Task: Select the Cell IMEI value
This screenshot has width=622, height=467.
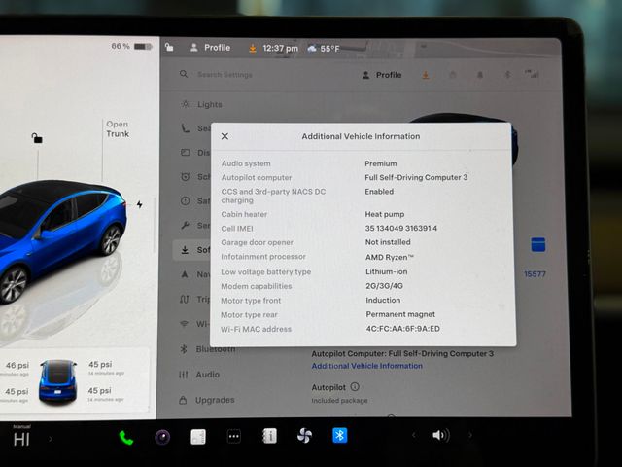Action: 401,228
